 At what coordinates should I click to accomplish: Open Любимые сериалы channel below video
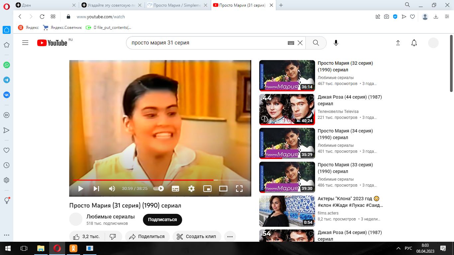(x=111, y=216)
